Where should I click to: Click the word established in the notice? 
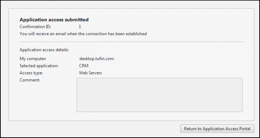click(x=136, y=34)
